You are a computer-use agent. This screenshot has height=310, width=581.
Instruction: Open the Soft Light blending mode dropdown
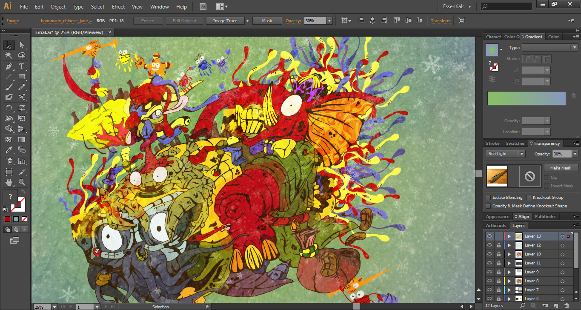pyautogui.click(x=506, y=154)
